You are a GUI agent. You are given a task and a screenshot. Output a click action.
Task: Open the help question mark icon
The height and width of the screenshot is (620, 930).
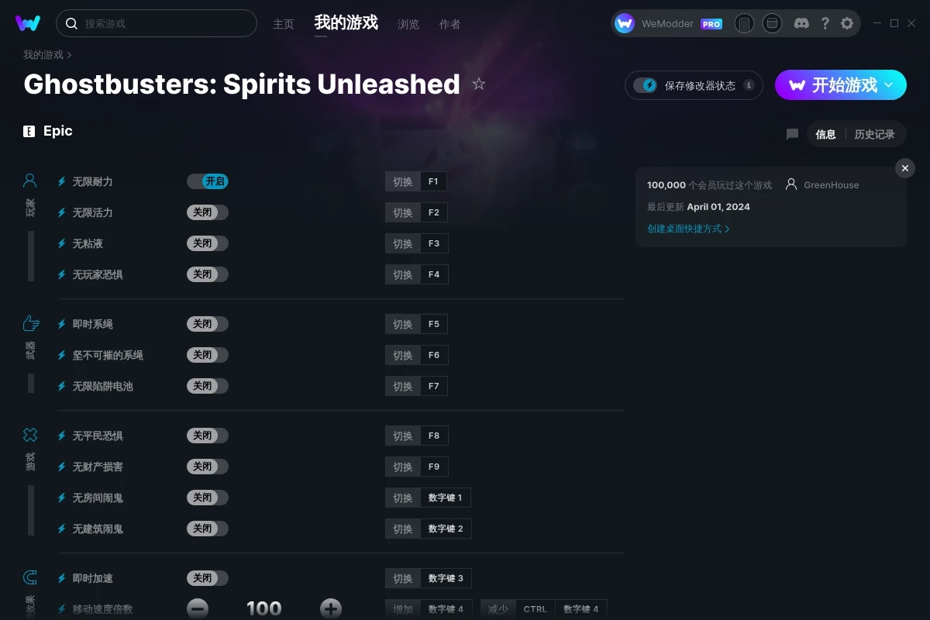(x=825, y=23)
